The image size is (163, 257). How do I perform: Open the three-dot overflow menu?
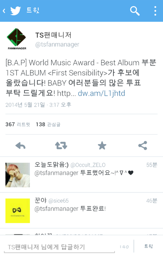pyautogui.click(x=155, y=11)
